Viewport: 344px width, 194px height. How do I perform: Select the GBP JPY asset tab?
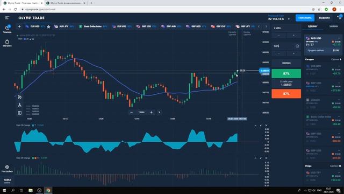[246, 26]
